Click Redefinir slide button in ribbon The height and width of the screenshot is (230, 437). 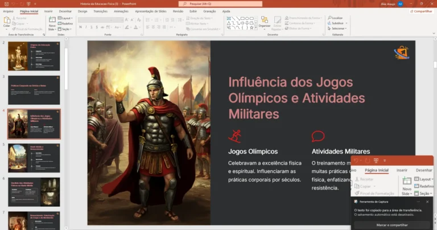(x=66, y=23)
